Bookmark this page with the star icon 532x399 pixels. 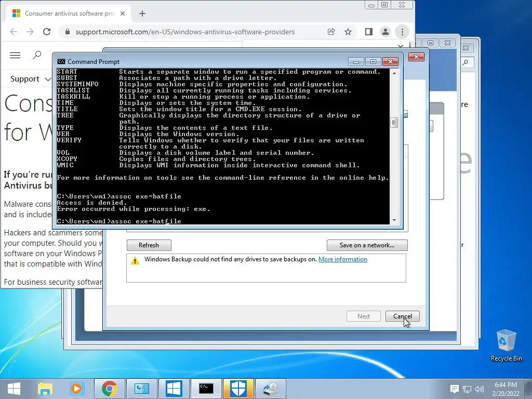coord(348,32)
